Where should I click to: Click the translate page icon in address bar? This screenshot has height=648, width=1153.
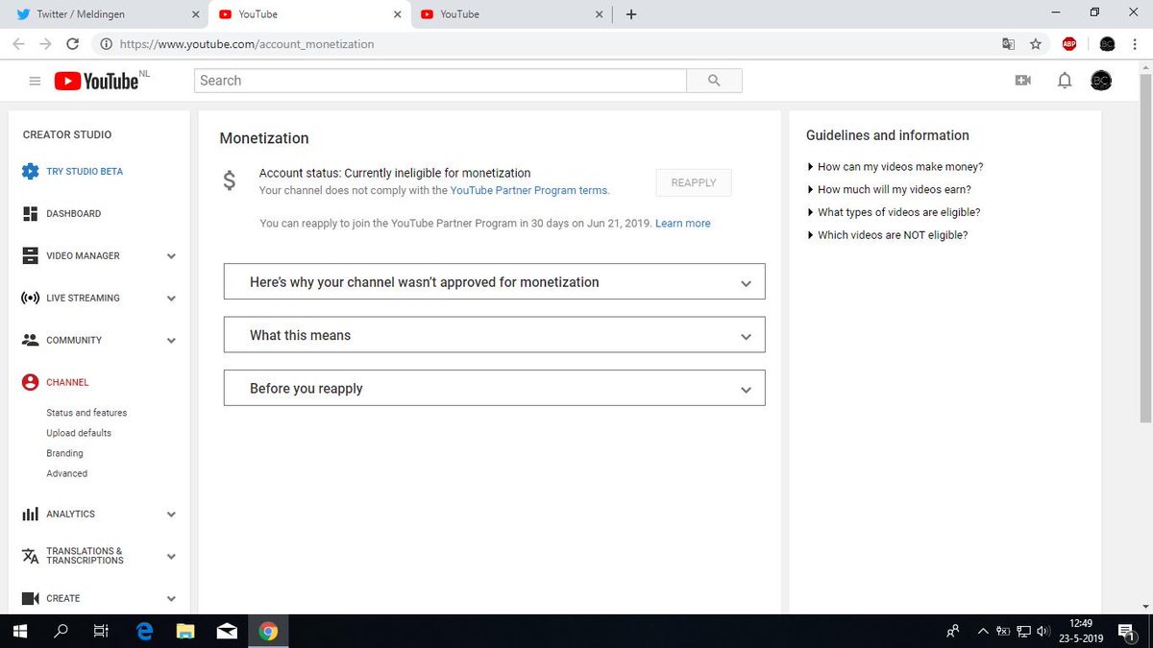(x=1007, y=44)
